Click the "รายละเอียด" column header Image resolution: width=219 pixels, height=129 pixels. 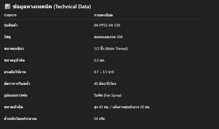(103, 15)
